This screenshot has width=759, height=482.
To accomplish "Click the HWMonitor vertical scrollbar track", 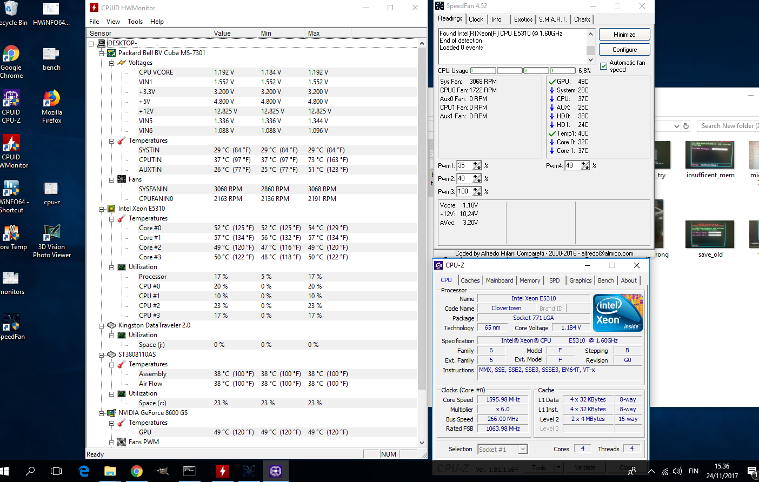I will click(x=422, y=242).
